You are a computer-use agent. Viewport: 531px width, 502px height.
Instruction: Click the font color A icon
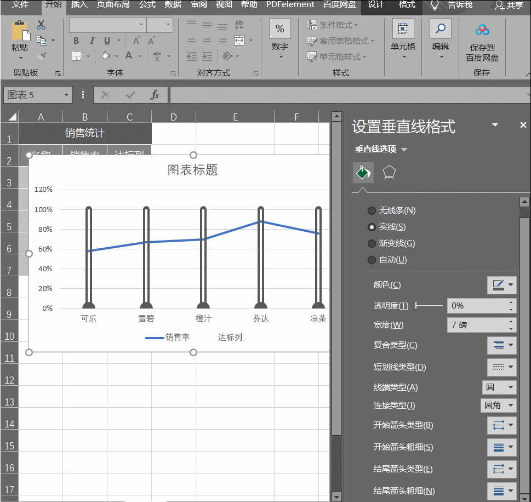(129, 55)
